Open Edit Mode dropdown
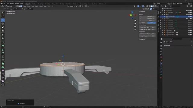The height and width of the screenshot is (108, 193). click(x=10, y=6)
